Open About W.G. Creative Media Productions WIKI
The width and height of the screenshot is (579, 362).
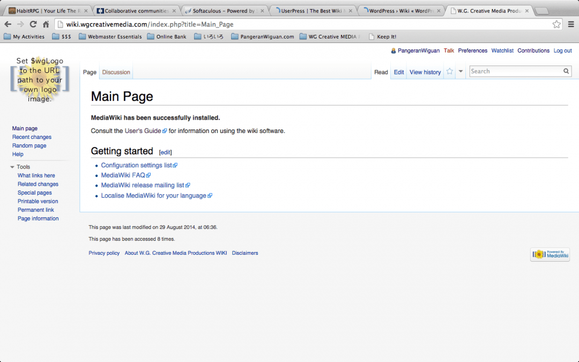[176, 253]
